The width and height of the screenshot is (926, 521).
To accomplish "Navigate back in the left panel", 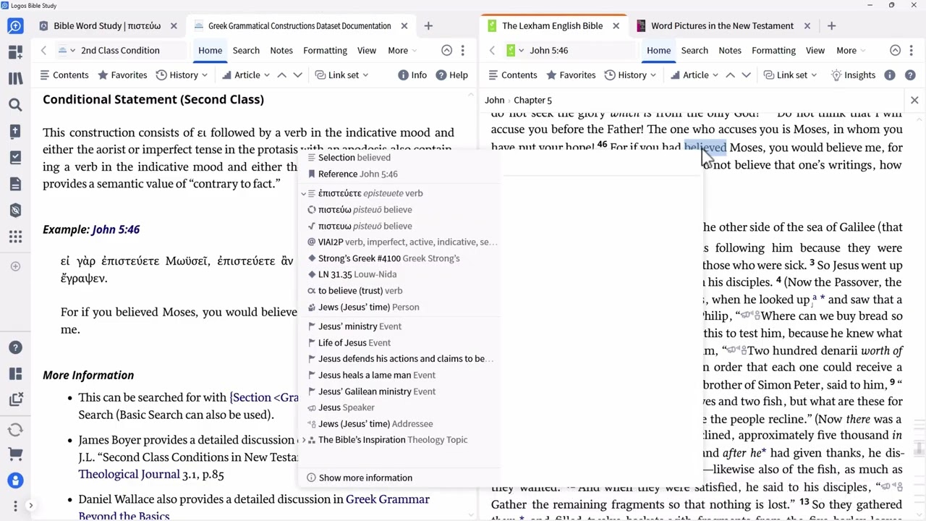I will (43, 51).
